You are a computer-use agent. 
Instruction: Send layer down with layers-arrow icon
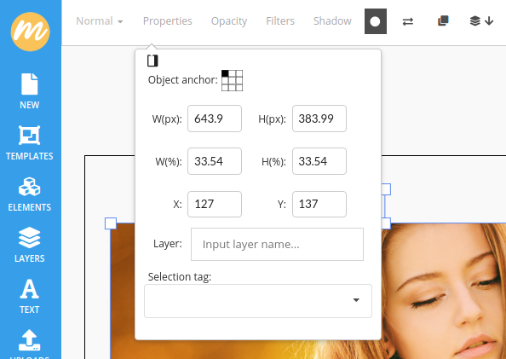[481, 21]
